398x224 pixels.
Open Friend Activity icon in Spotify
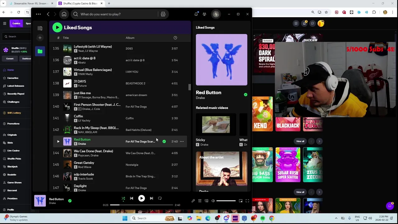click(204, 14)
